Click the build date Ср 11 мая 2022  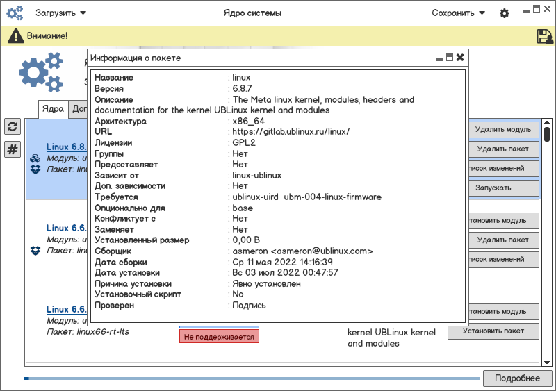[x=283, y=262]
